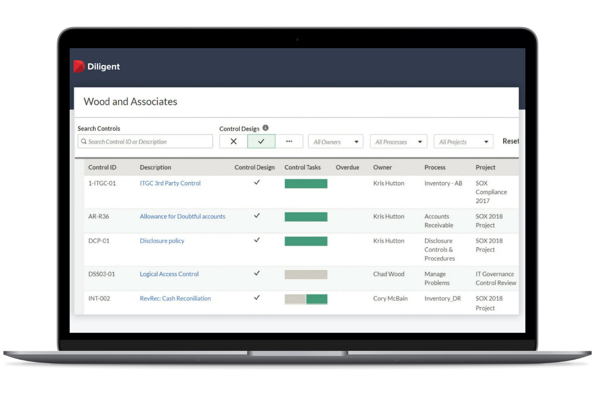Click the Control Design checkmark on AR-R36 row

(x=256, y=216)
